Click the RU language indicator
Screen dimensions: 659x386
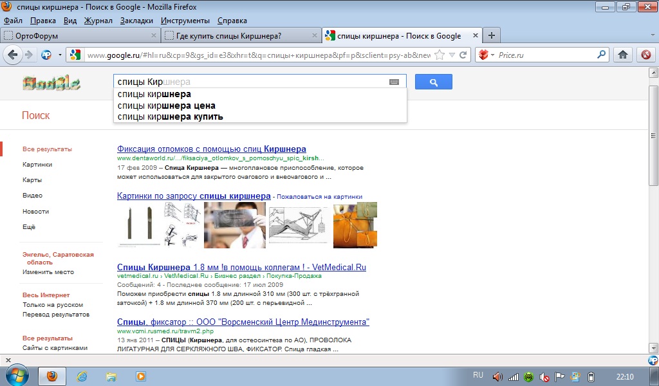click(478, 375)
